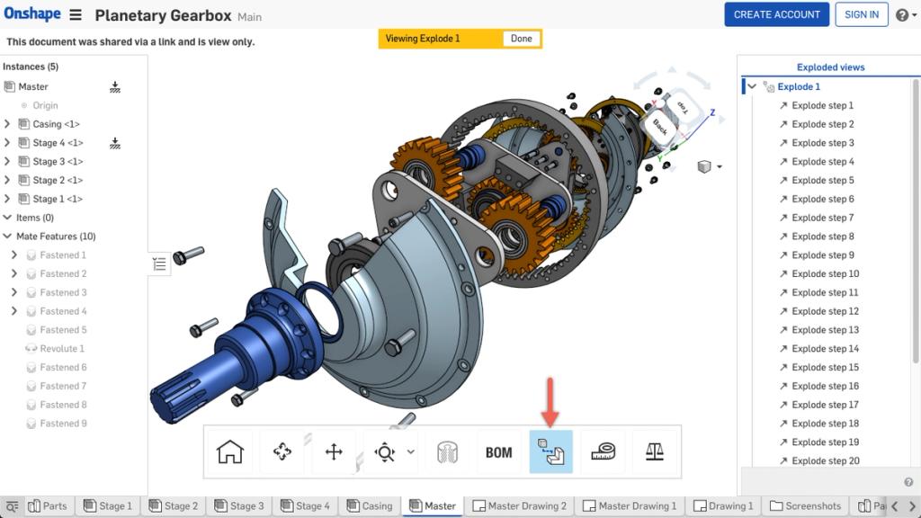921x518 pixels.
Task: Select the Pan tool in the toolbar
Action: [x=334, y=451]
